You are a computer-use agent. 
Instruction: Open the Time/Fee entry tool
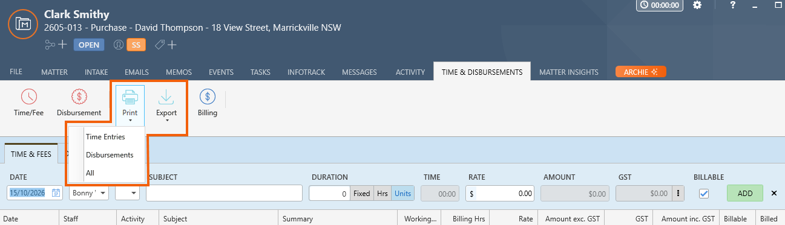tap(28, 103)
